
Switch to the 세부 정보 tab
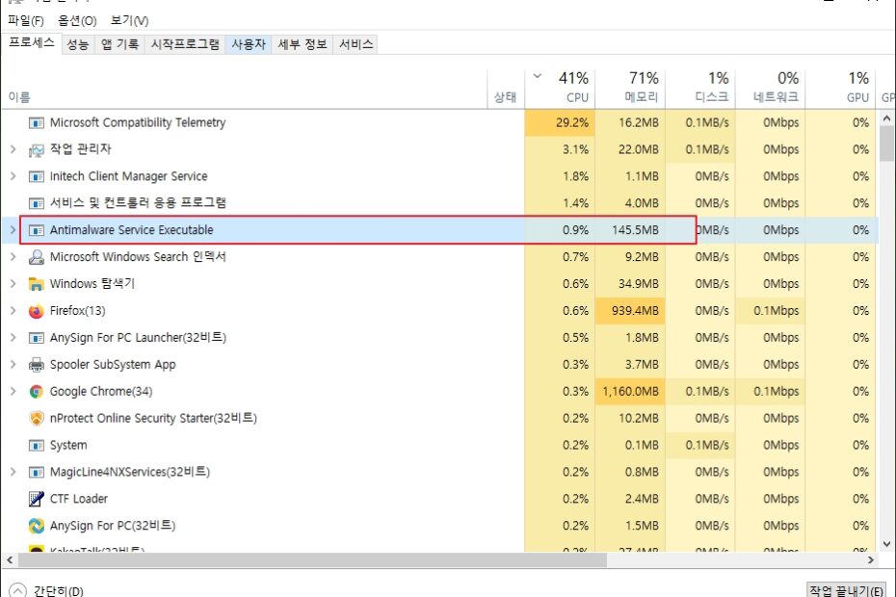[x=303, y=44]
